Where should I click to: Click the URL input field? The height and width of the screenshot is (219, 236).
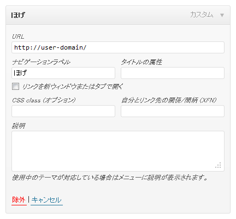(x=118, y=47)
